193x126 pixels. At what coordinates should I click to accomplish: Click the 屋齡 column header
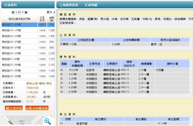click(x=64, y=64)
